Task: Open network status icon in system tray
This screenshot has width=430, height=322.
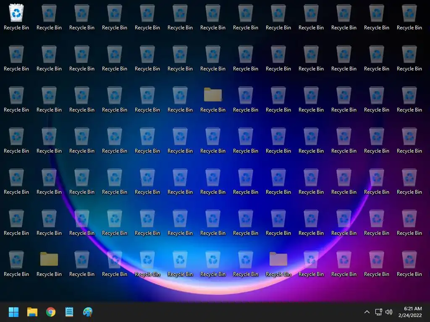Action: (379, 312)
